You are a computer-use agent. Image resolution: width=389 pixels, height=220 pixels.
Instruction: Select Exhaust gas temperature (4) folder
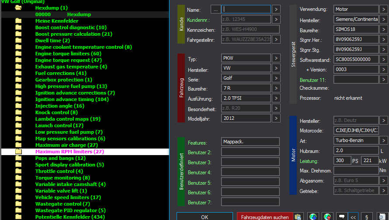(71, 67)
